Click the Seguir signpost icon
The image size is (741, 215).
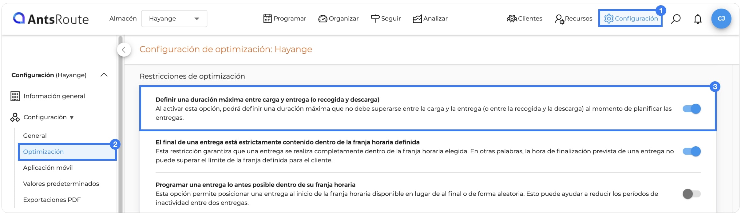coord(375,19)
